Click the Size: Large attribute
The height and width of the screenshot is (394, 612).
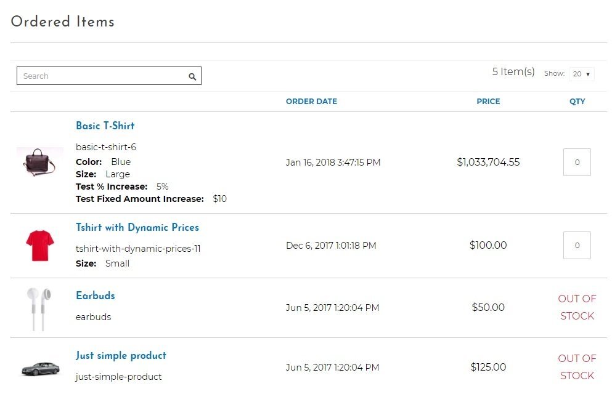click(x=103, y=174)
